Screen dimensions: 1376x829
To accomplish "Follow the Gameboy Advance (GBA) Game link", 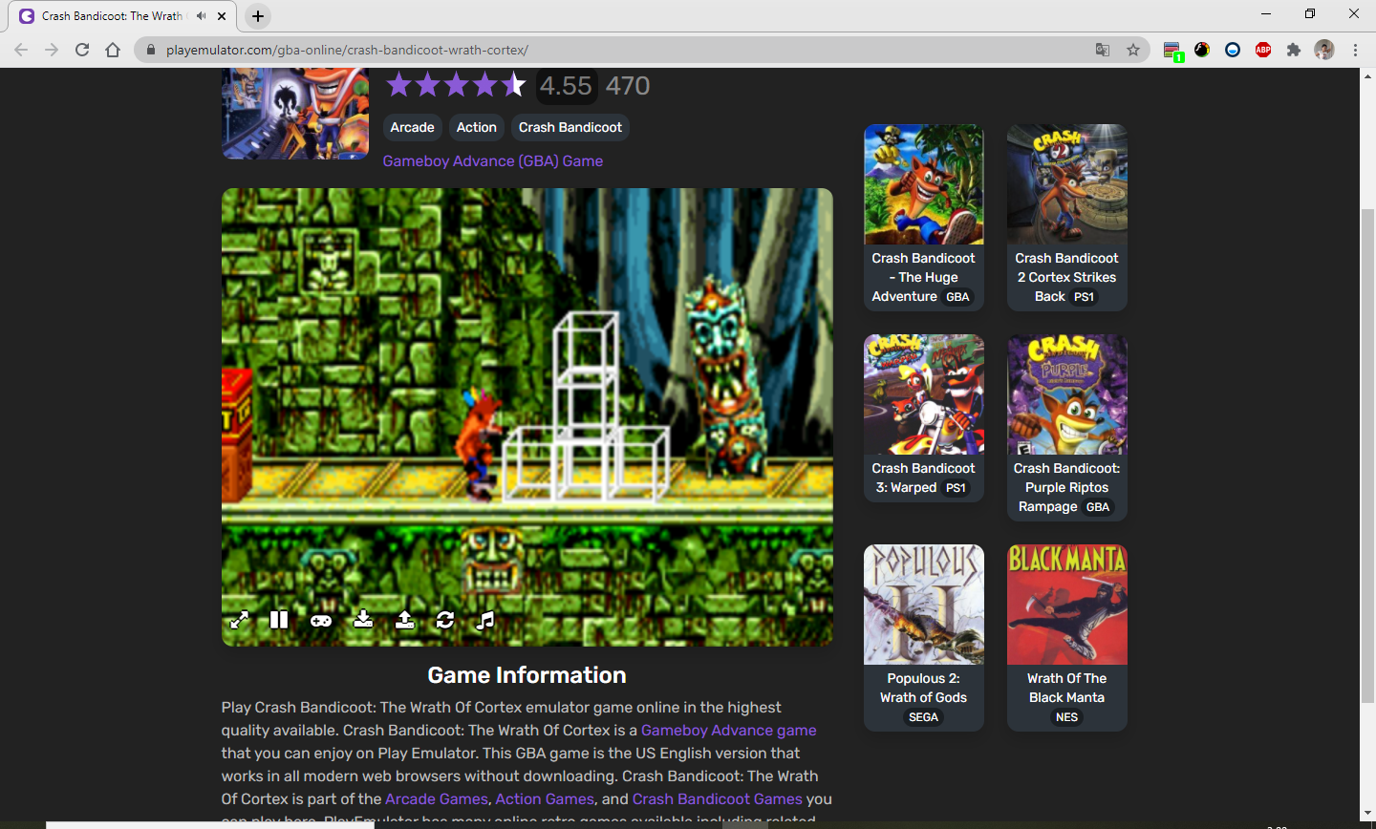I will click(493, 160).
